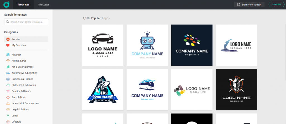Click the Legal & Politics scales icon
The image size is (286, 124).
point(8,110)
